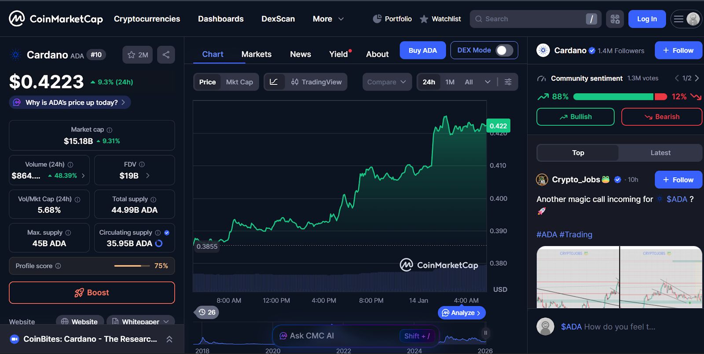This screenshot has width=704, height=354.
Task: Add Cardano to watchlist via the star button
Action: pos(137,55)
